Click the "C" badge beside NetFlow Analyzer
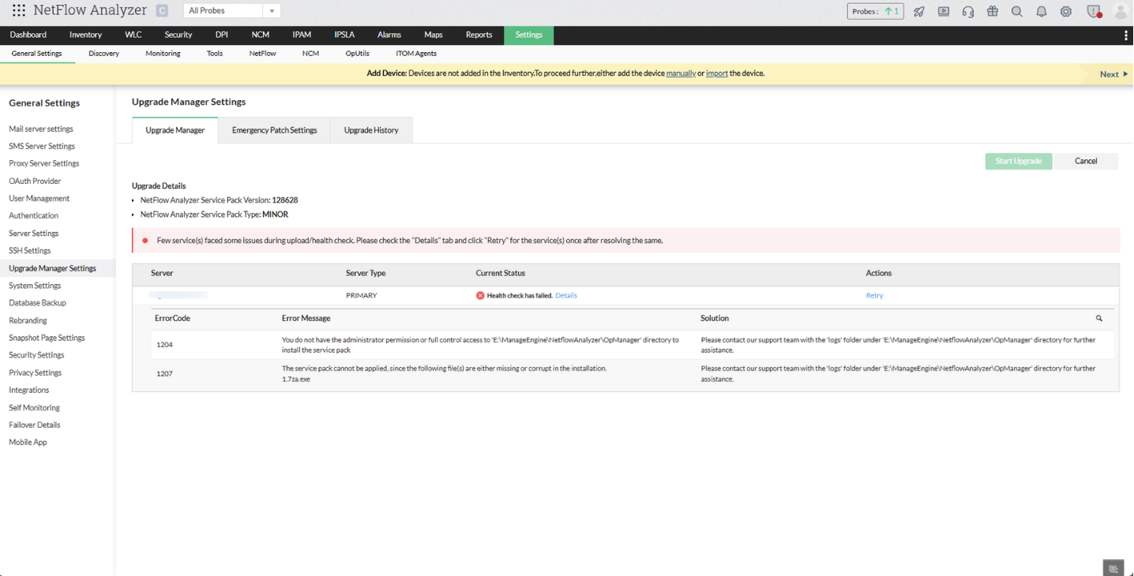Image resolution: width=1134 pixels, height=576 pixels. coord(162,11)
